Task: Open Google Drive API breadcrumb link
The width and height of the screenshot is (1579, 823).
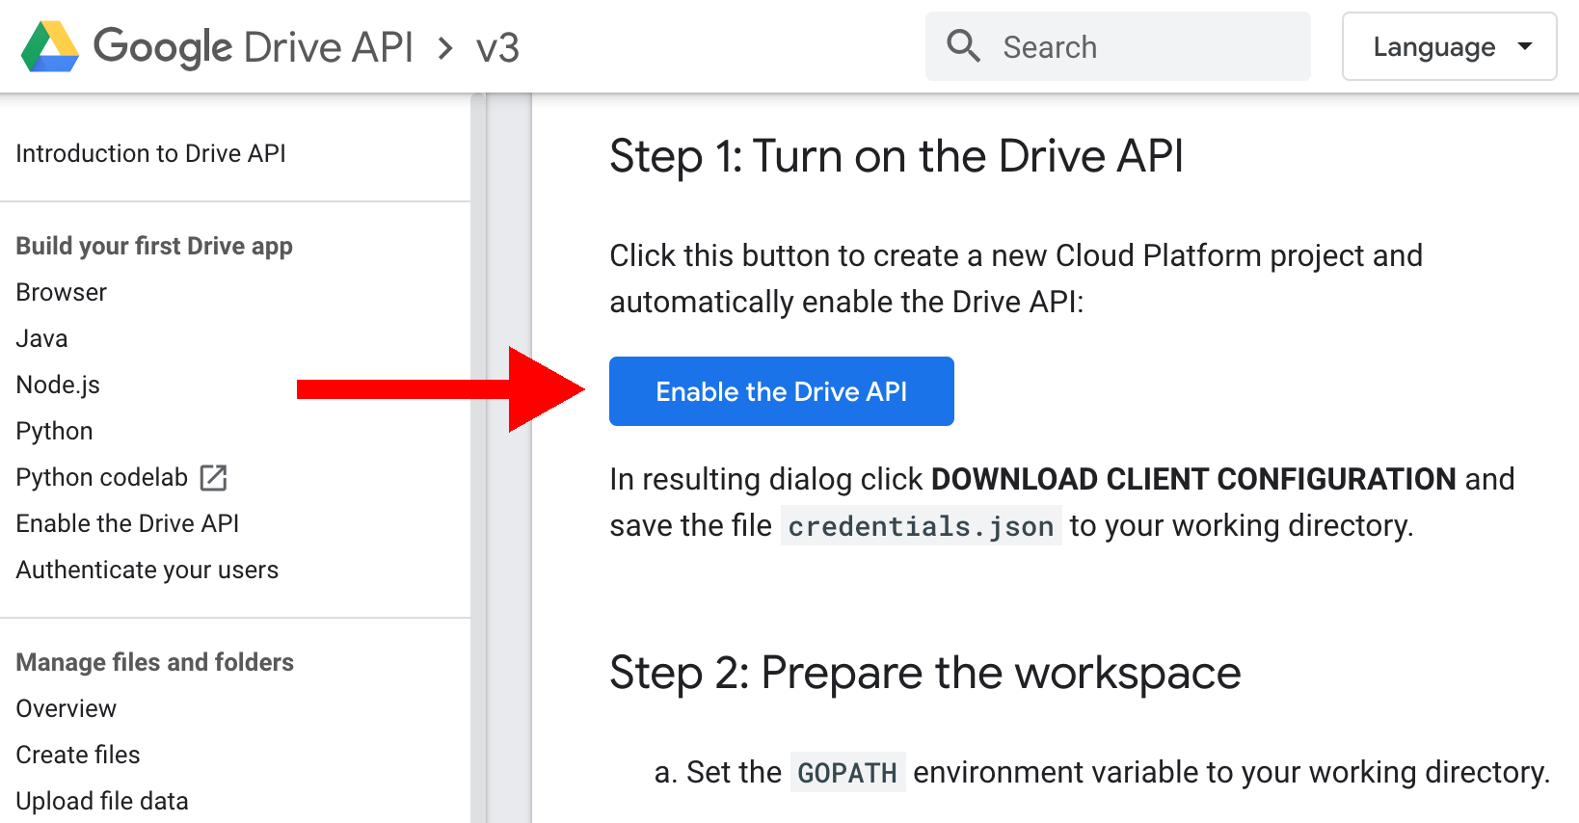Action: pos(254,47)
